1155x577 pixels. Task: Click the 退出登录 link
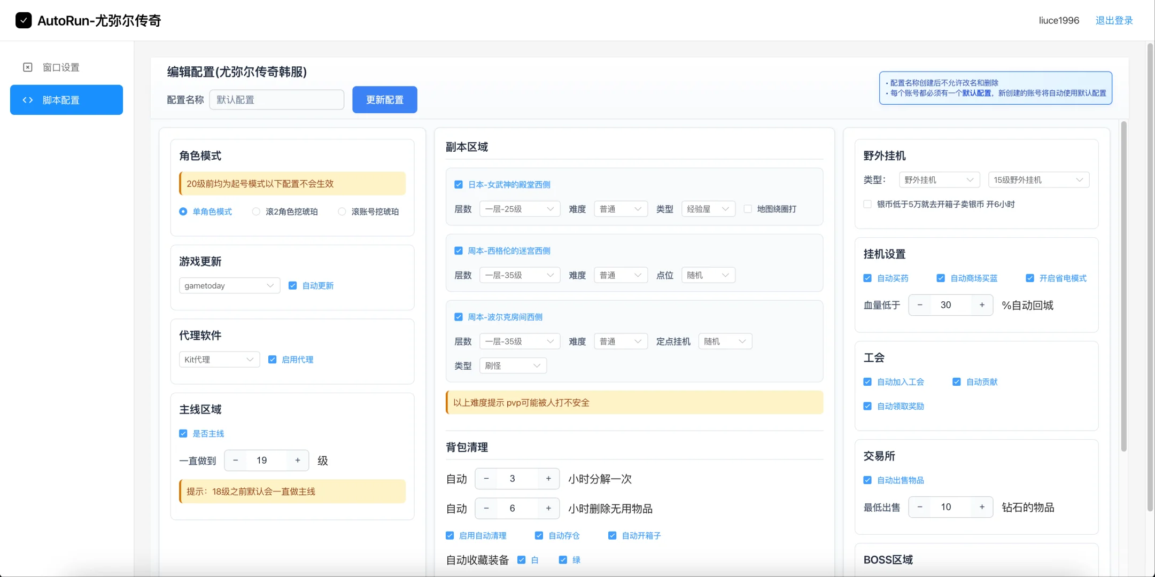[x=1114, y=20]
